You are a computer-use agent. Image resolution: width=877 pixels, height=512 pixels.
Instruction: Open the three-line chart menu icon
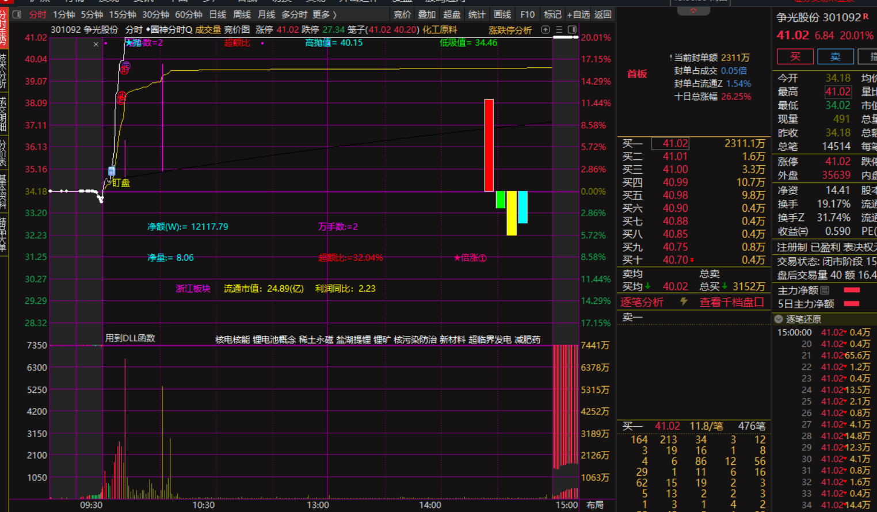tap(559, 30)
